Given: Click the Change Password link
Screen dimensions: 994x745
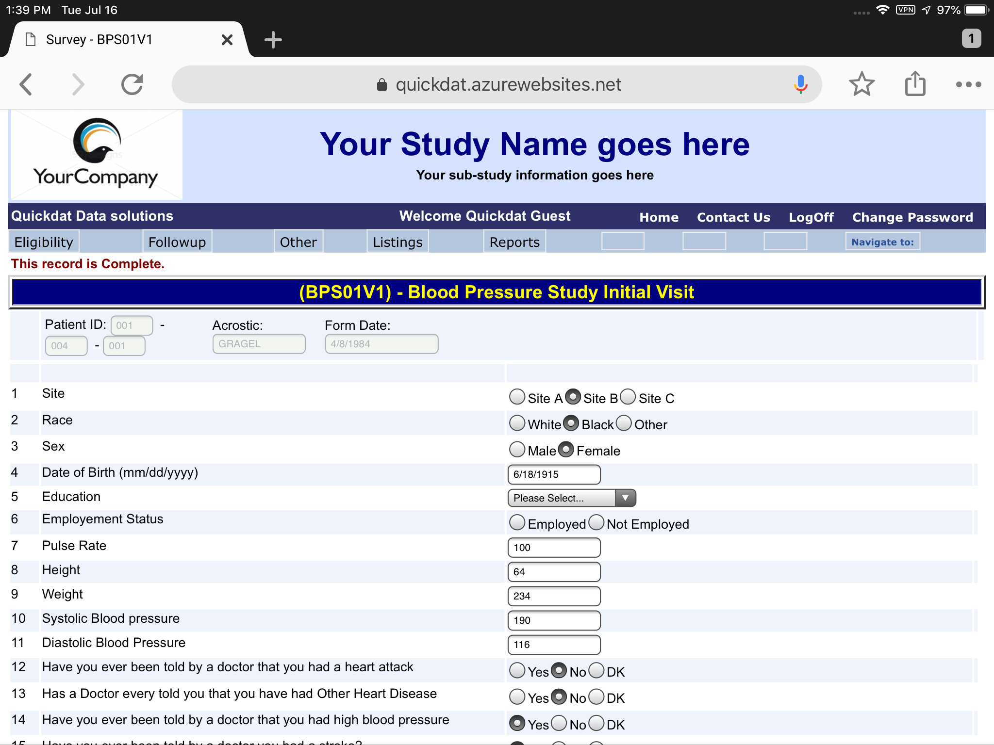Looking at the screenshot, I should click(912, 217).
